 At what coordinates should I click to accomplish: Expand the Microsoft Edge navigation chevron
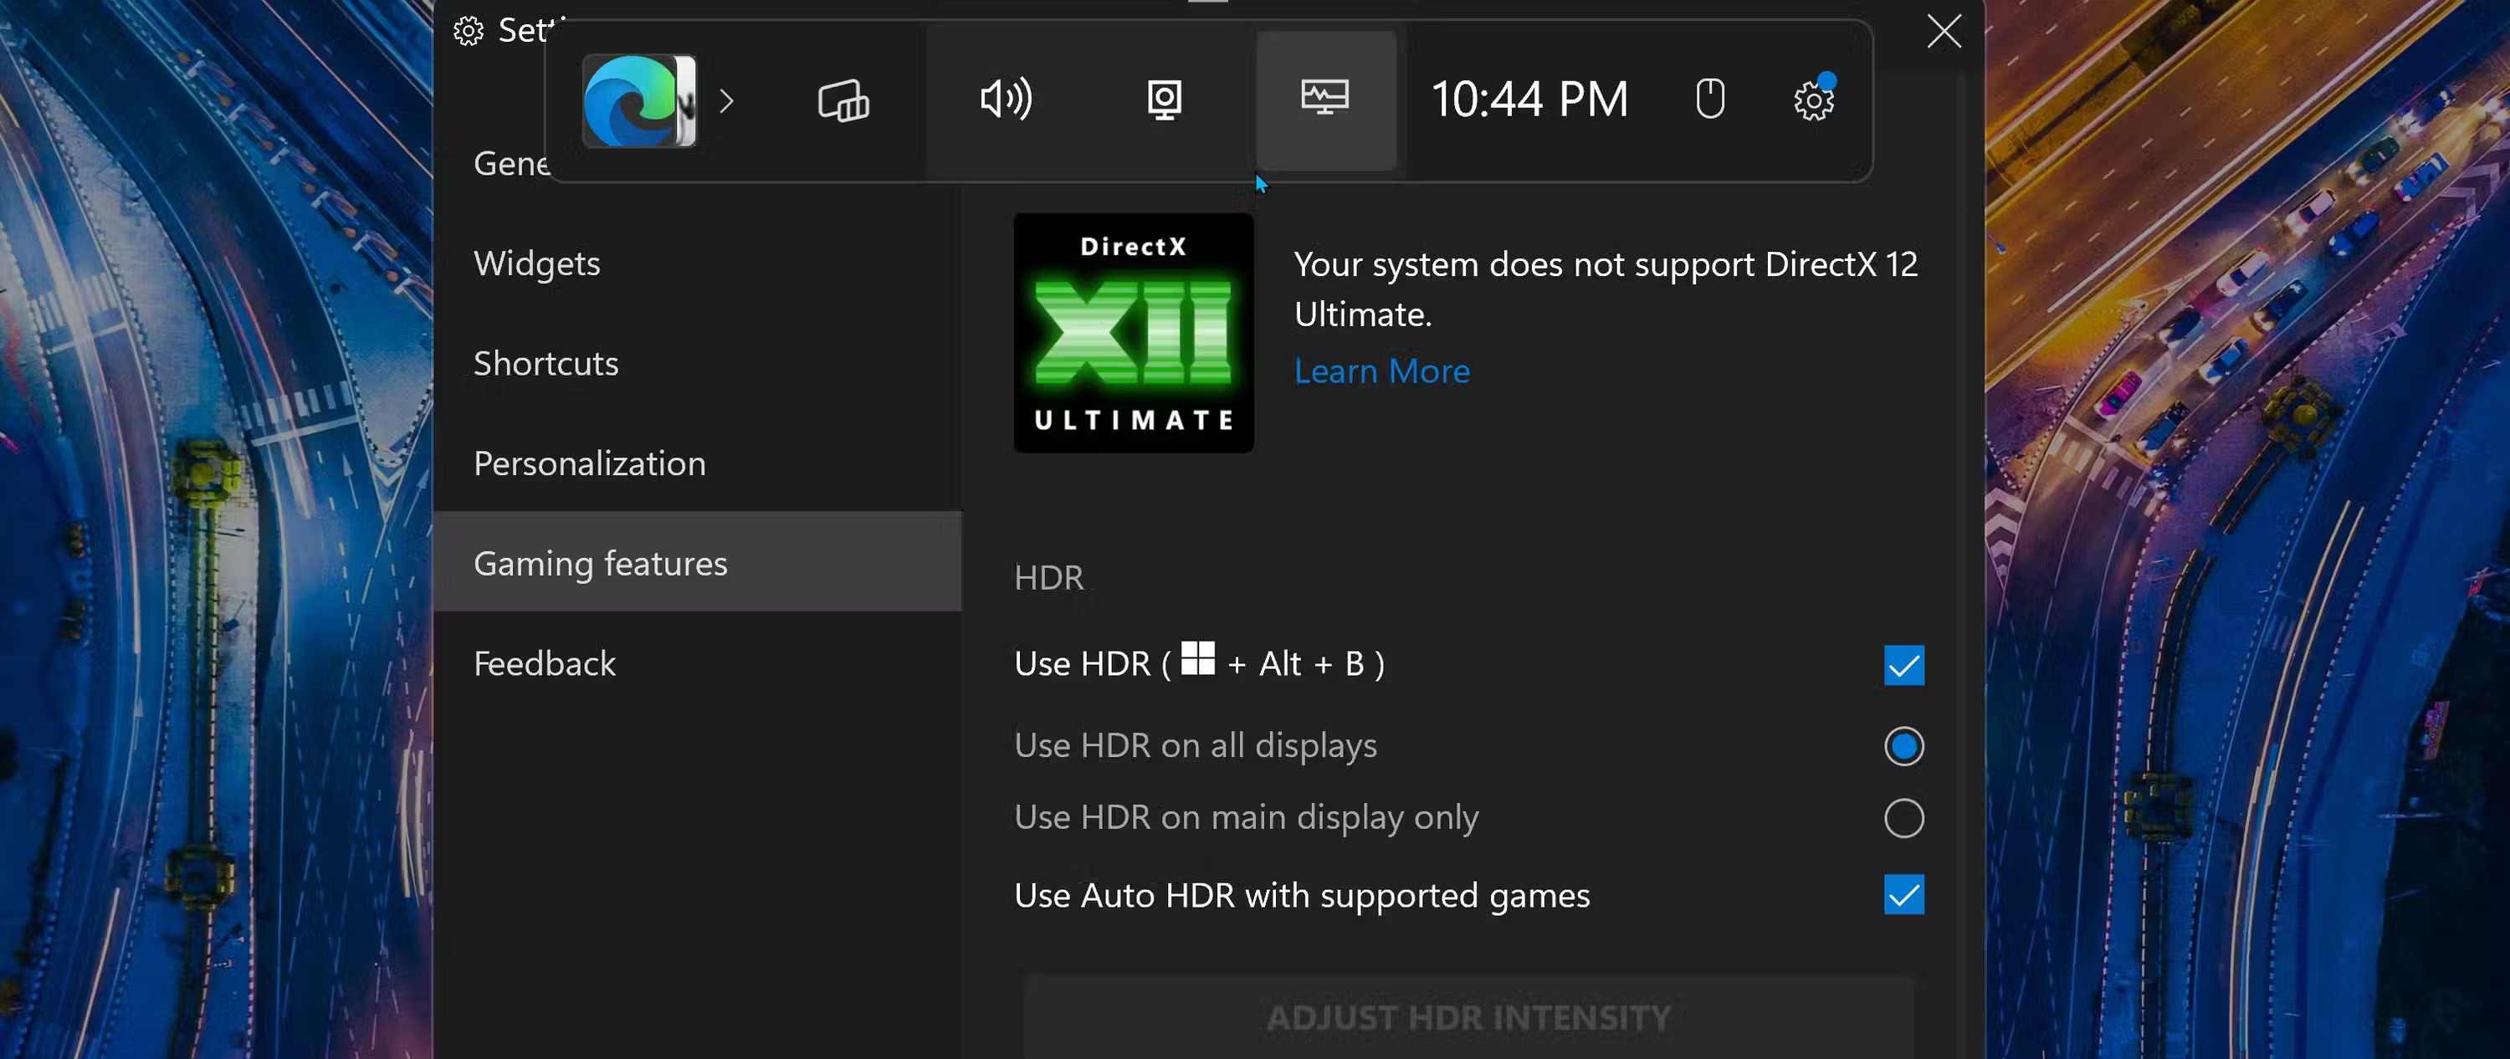point(727,100)
